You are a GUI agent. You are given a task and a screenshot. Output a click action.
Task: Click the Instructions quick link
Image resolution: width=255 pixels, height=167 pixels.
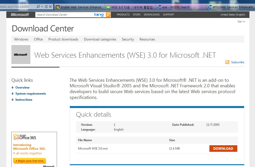(24, 100)
